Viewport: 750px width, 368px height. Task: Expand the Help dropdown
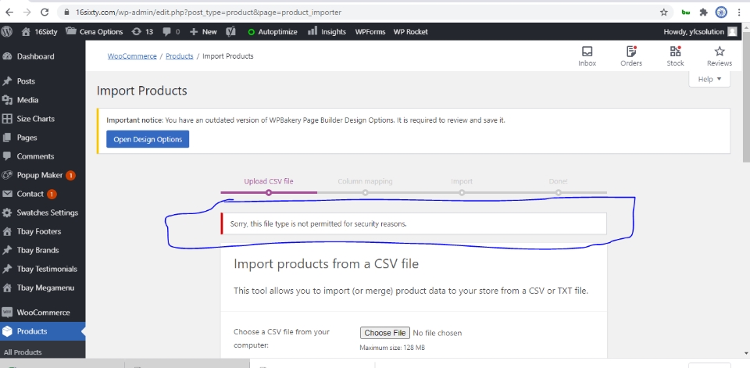coord(709,80)
